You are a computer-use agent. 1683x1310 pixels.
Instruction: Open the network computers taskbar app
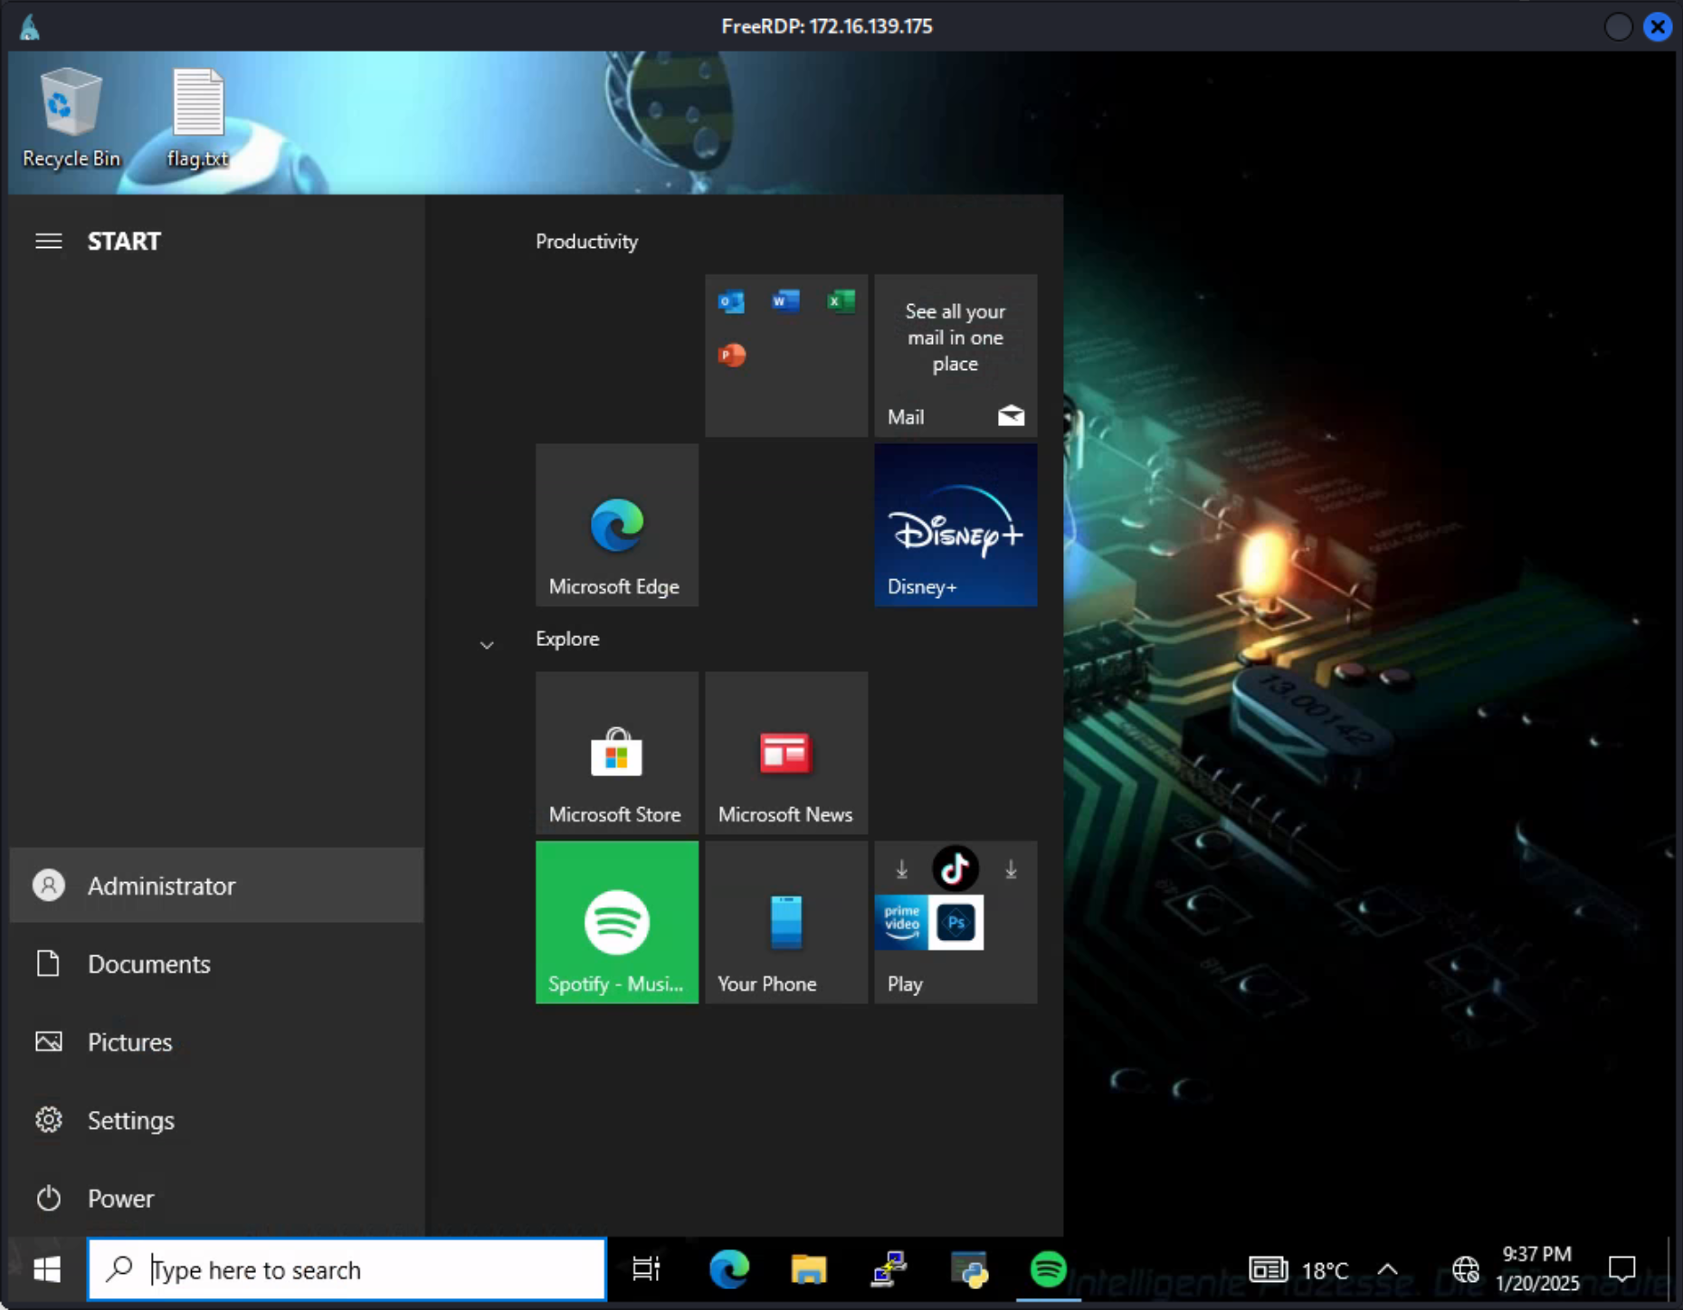coord(889,1270)
